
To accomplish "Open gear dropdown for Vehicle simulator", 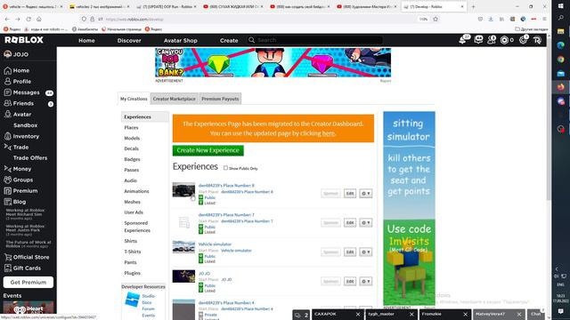I will (366, 252).
